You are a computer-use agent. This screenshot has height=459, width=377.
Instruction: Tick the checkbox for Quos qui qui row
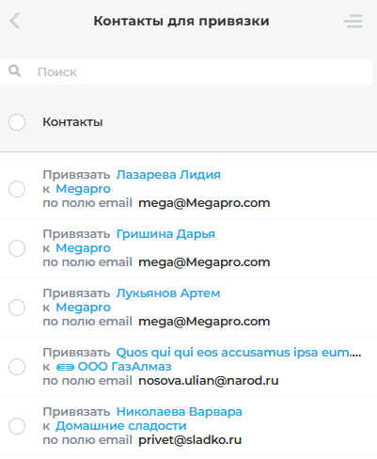click(17, 367)
